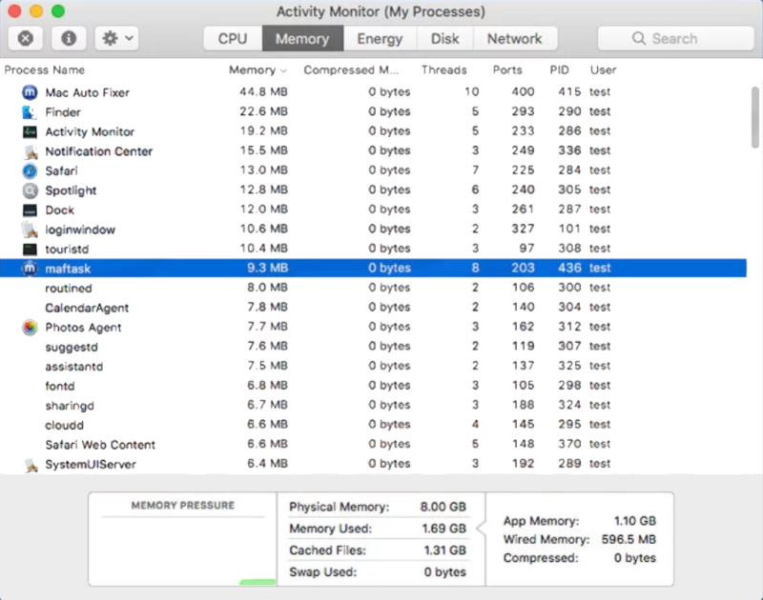This screenshot has width=763, height=600.
Task: Open the Network tab
Action: pyautogui.click(x=514, y=39)
